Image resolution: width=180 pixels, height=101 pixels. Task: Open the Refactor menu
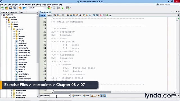[28, 4]
